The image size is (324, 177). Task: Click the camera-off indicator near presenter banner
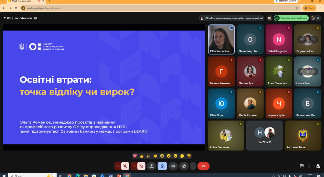269,18
